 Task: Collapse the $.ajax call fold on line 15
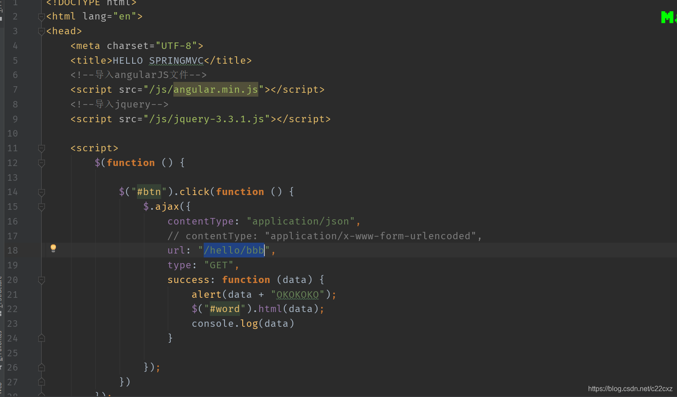[x=42, y=207]
